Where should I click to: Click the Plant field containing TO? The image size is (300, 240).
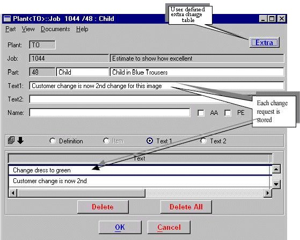pyautogui.click(x=42, y=45)
